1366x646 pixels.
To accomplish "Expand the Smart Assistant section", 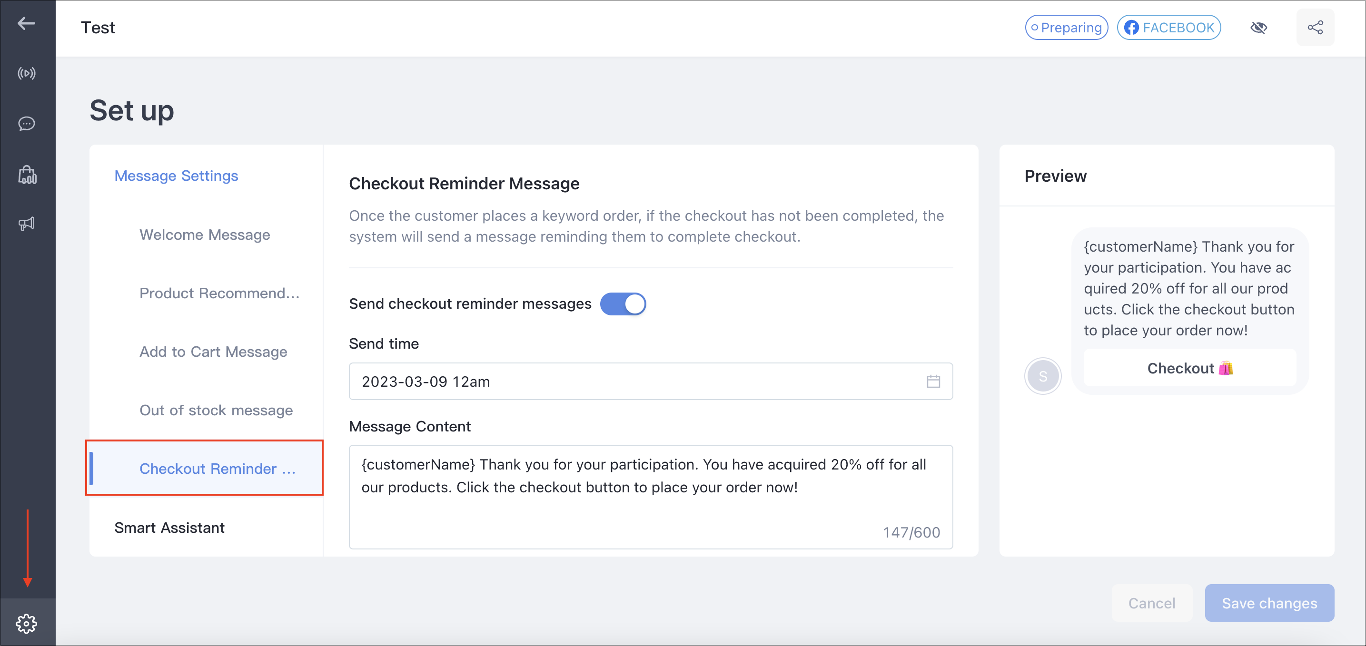I will [169, 527].
